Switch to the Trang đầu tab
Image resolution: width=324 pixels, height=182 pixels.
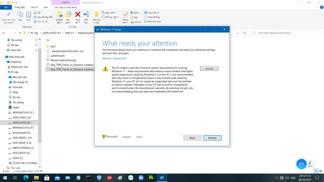[x=20, y=7]
